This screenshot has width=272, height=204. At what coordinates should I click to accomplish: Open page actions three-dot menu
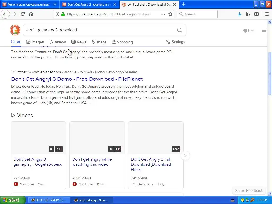163,14
